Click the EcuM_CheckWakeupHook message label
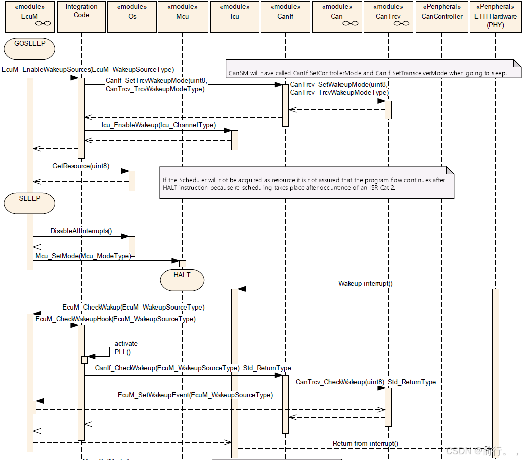Image resolution: width=524 pixels, height=460 pixels. pyautogui.click(x=115, y=319)
